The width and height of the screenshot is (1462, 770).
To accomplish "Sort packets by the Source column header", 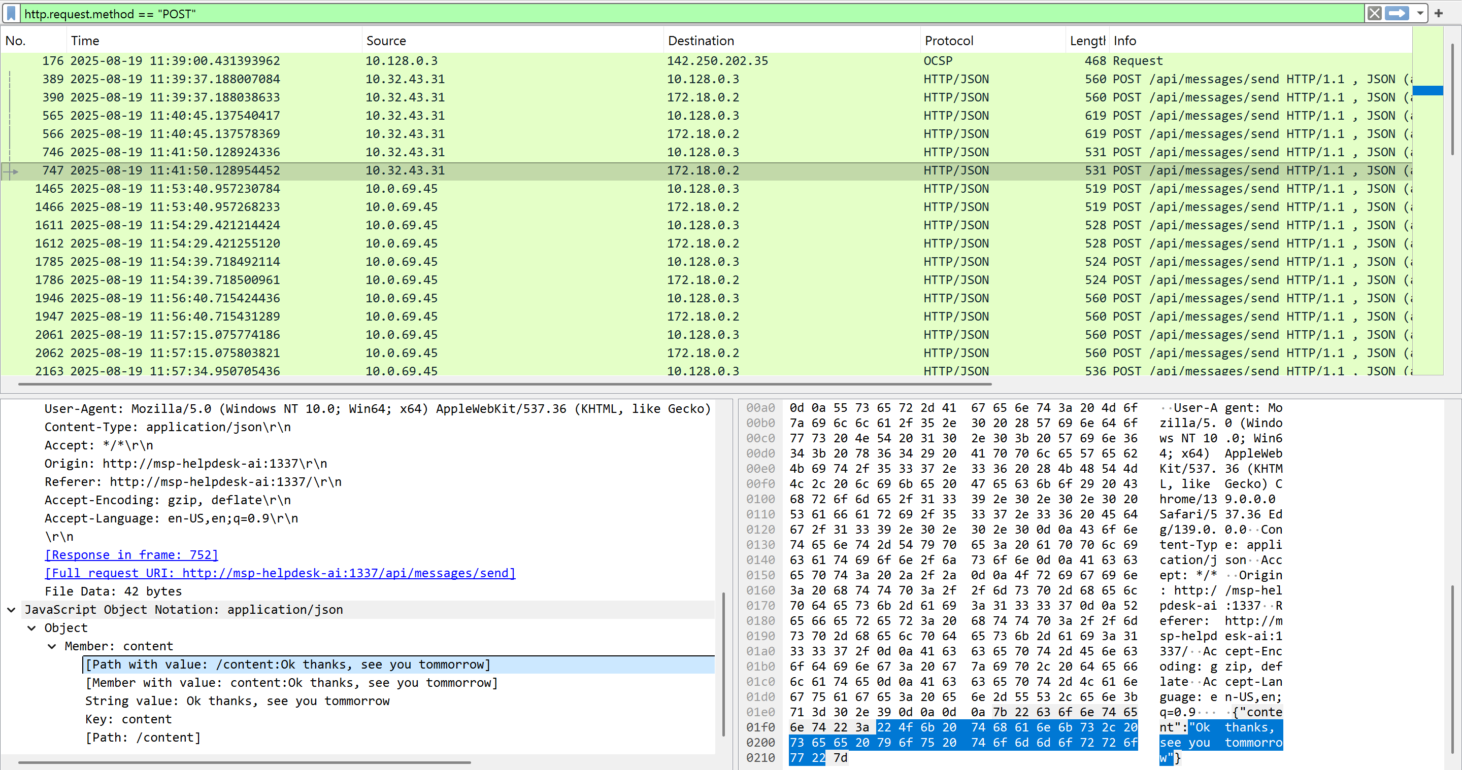I will click(386, 41).
